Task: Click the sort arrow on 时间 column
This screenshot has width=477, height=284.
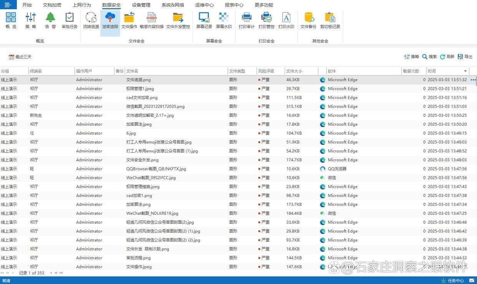Action: tap(465, 71)
